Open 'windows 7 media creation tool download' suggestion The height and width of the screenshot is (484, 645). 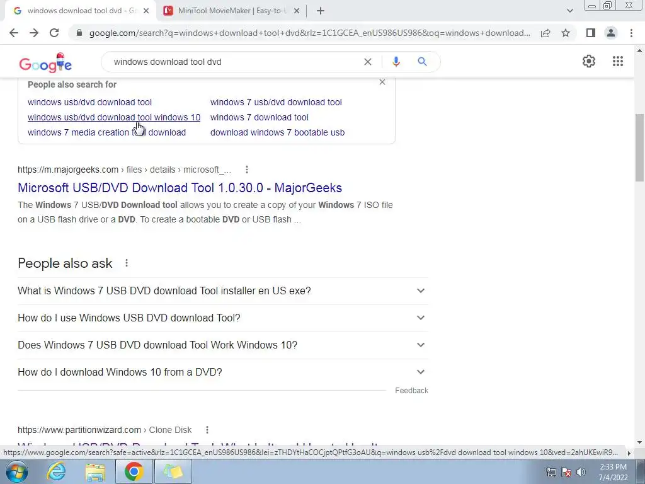click(x=106, y=132)
